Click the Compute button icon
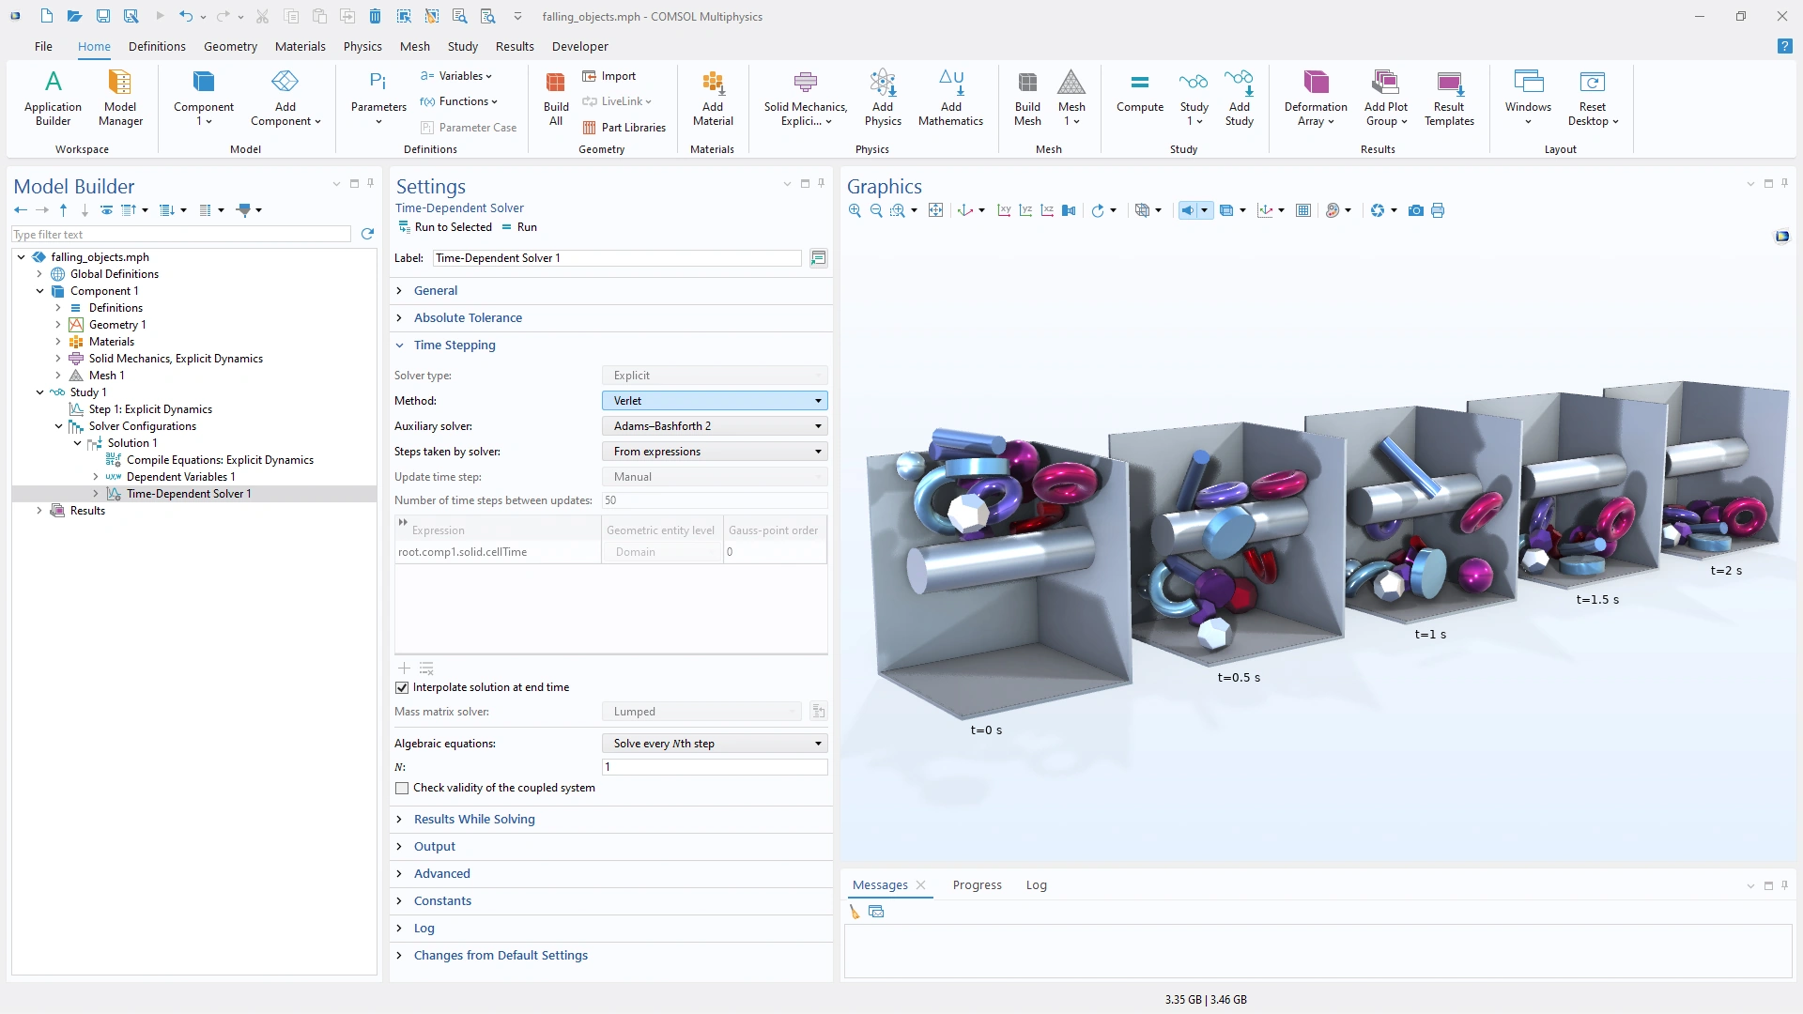 point(1139,84)
